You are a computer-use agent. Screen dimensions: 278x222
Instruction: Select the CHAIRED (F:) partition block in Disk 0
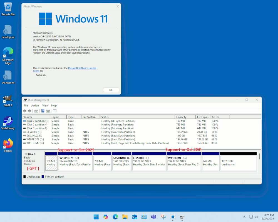(149, 162)
